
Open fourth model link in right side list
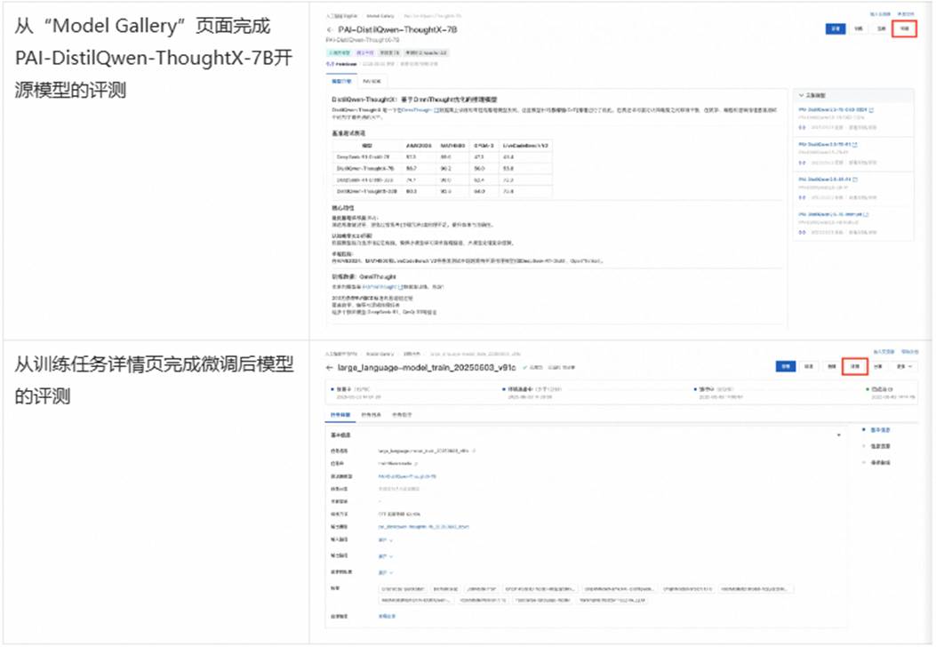(829, 214)
